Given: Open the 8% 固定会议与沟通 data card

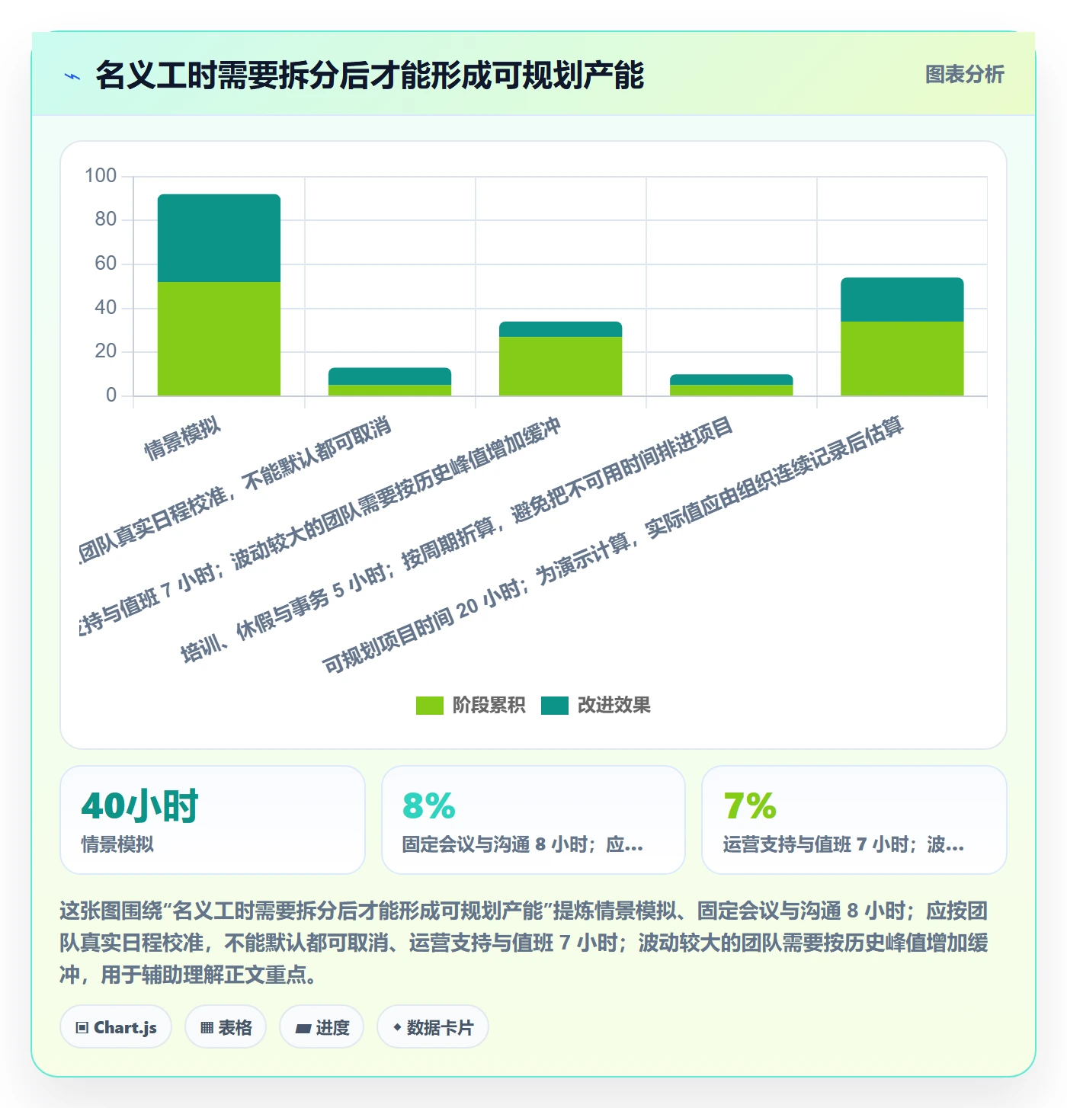Looking at the screenshot, I should 533,820.
